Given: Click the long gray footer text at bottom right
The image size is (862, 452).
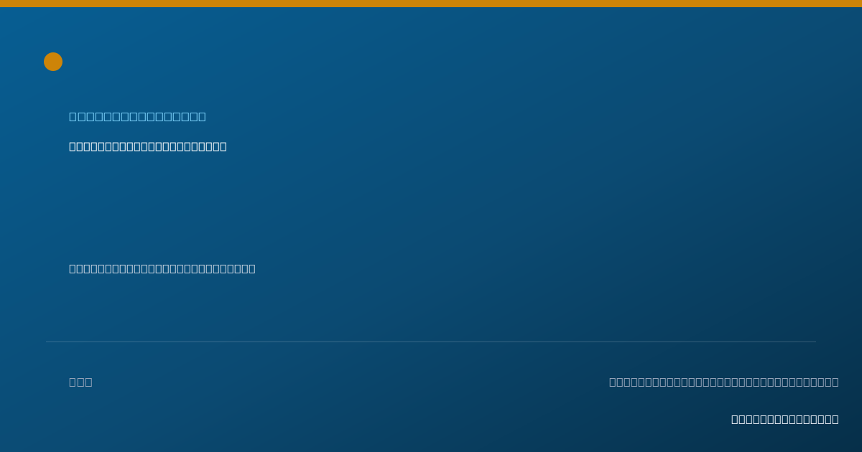Looking at the screenshot, I should 724,382.
